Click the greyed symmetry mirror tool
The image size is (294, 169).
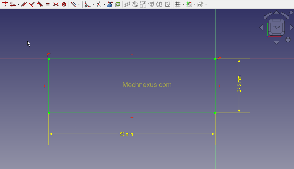point(159,4)
